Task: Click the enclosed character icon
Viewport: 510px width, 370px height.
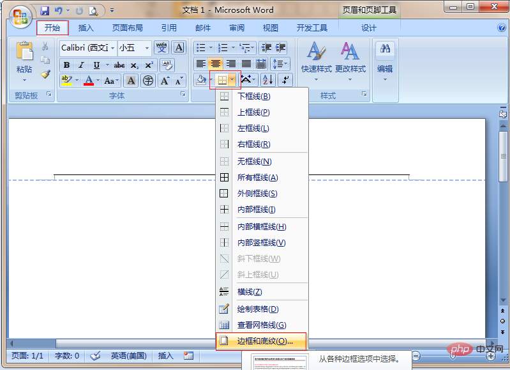Action: click(x=148, y=81)
